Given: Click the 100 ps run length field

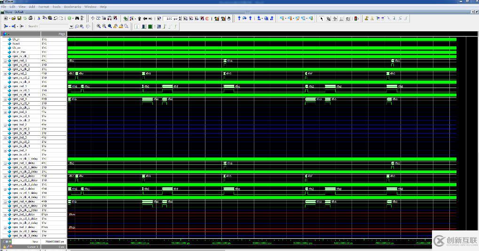Looking at the screenshot, I should 172,18.
